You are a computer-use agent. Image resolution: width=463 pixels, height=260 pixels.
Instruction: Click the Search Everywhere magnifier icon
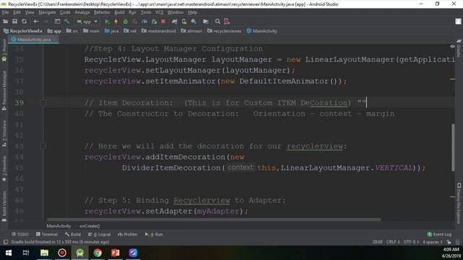[x=218, y=22]
